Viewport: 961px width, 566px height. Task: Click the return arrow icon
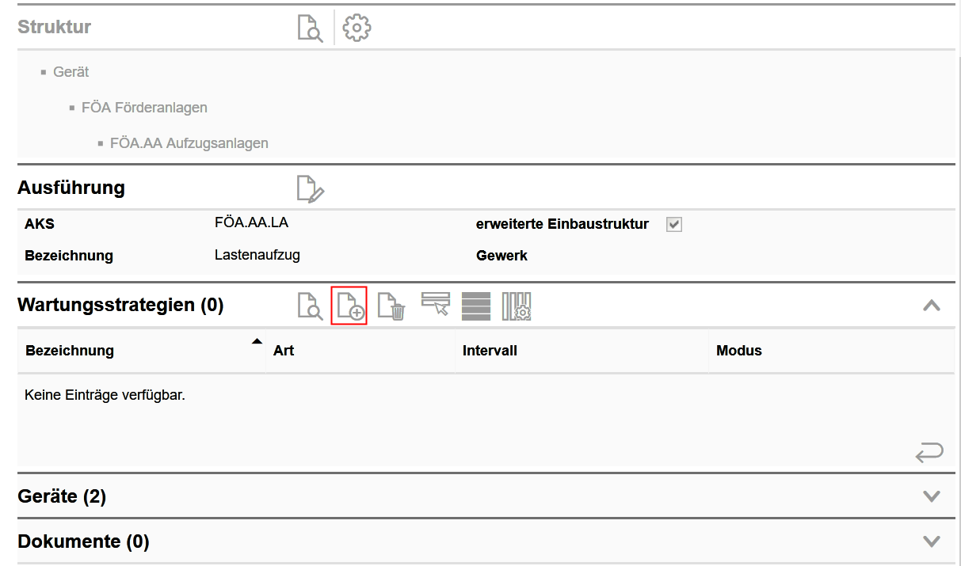929,453
